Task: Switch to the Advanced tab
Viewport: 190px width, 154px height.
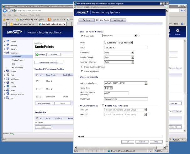Action: tap(119, 20)
